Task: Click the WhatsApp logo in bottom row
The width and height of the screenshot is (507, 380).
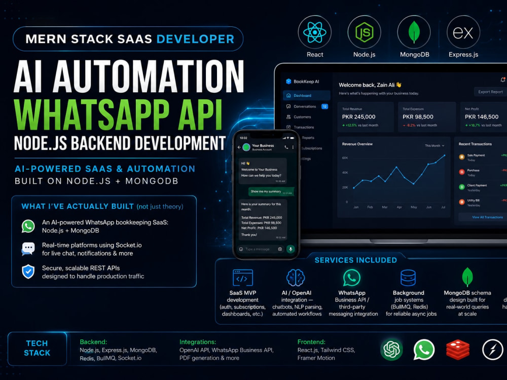Action: pos(423,349)
